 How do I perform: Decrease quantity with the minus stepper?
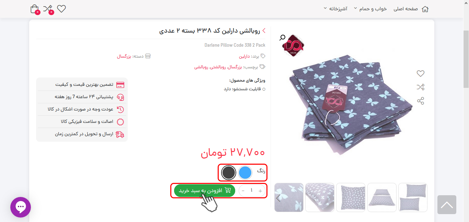(243, 191)
